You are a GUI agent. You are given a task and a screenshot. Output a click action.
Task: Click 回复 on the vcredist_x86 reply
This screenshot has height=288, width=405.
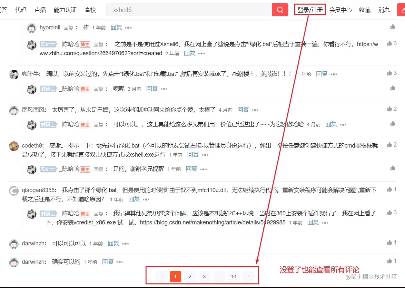[x=313, y=222]
